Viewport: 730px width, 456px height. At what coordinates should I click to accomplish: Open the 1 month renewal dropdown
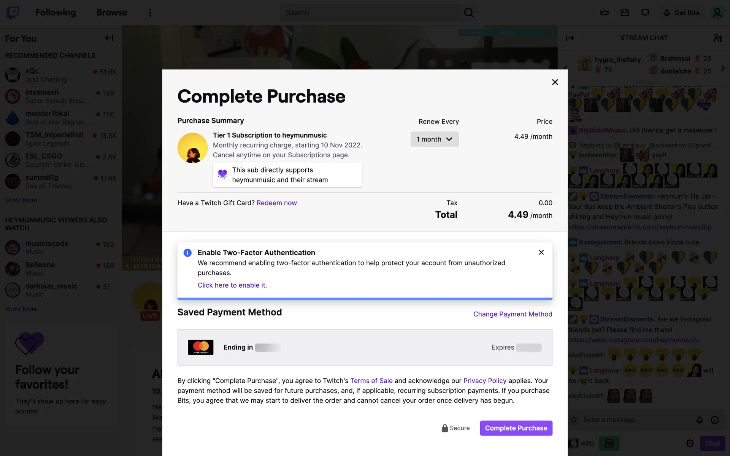(x=435, y=139)
